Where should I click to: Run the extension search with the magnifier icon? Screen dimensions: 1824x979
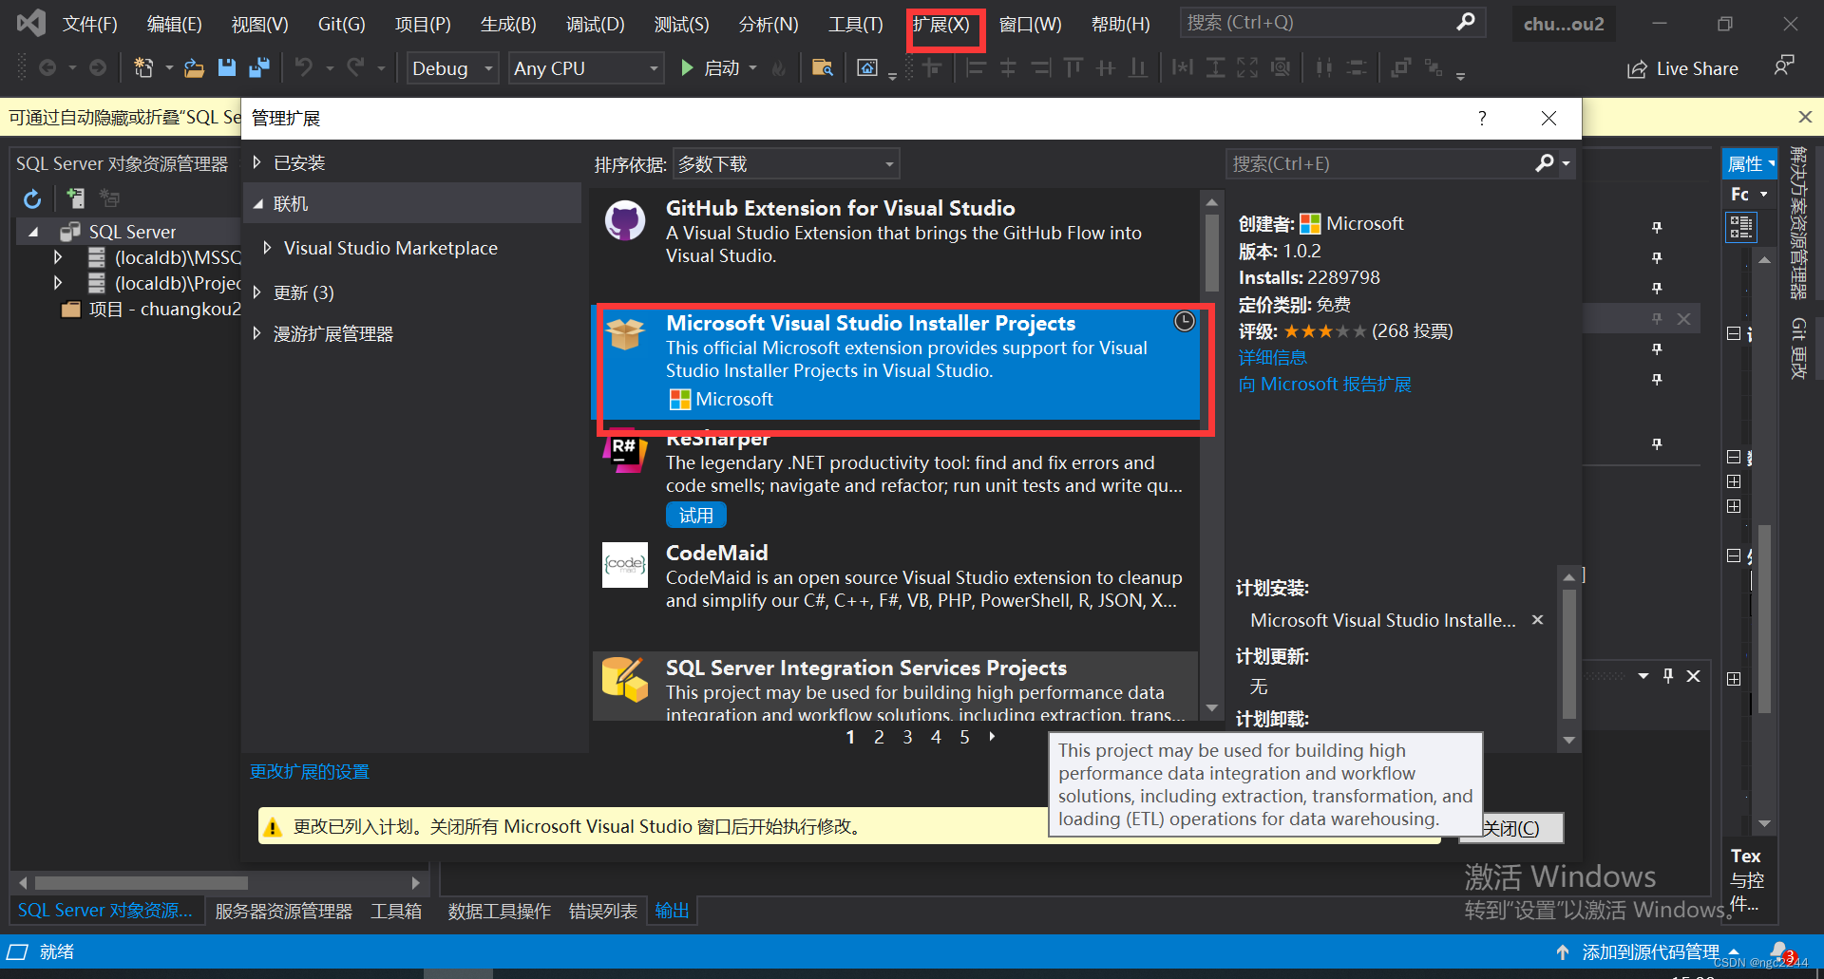tap(1544, 163)
